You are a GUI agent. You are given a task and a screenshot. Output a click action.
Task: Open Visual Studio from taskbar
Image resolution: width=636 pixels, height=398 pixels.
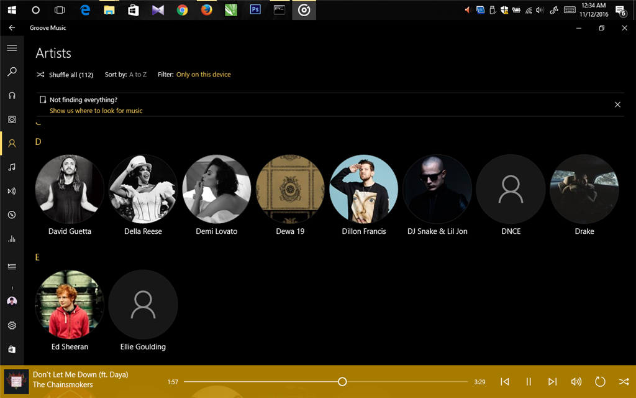[158, 10]
